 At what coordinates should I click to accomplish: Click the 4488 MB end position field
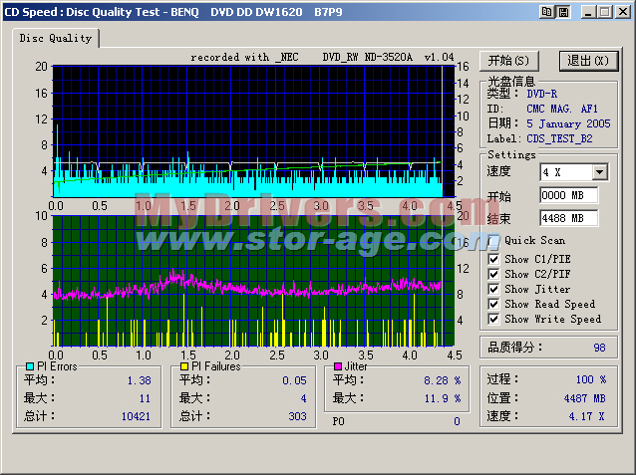click(x=568, y=217)
